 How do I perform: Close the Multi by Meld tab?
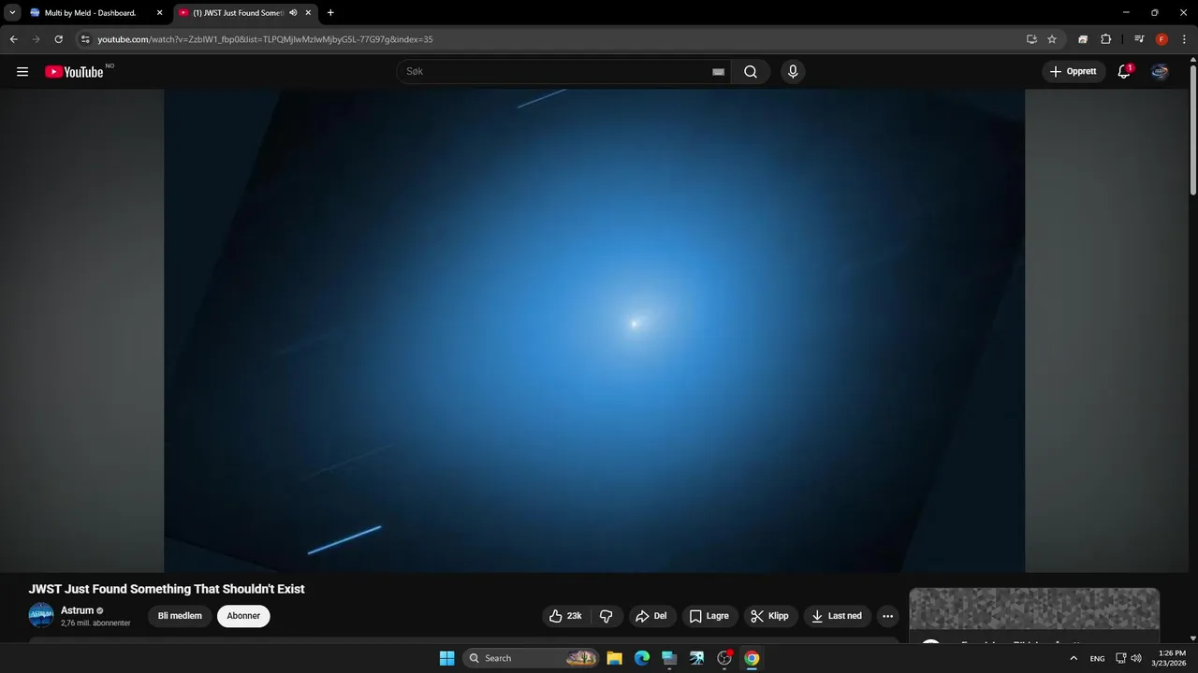pyautogui.click(x=159, y=13)
